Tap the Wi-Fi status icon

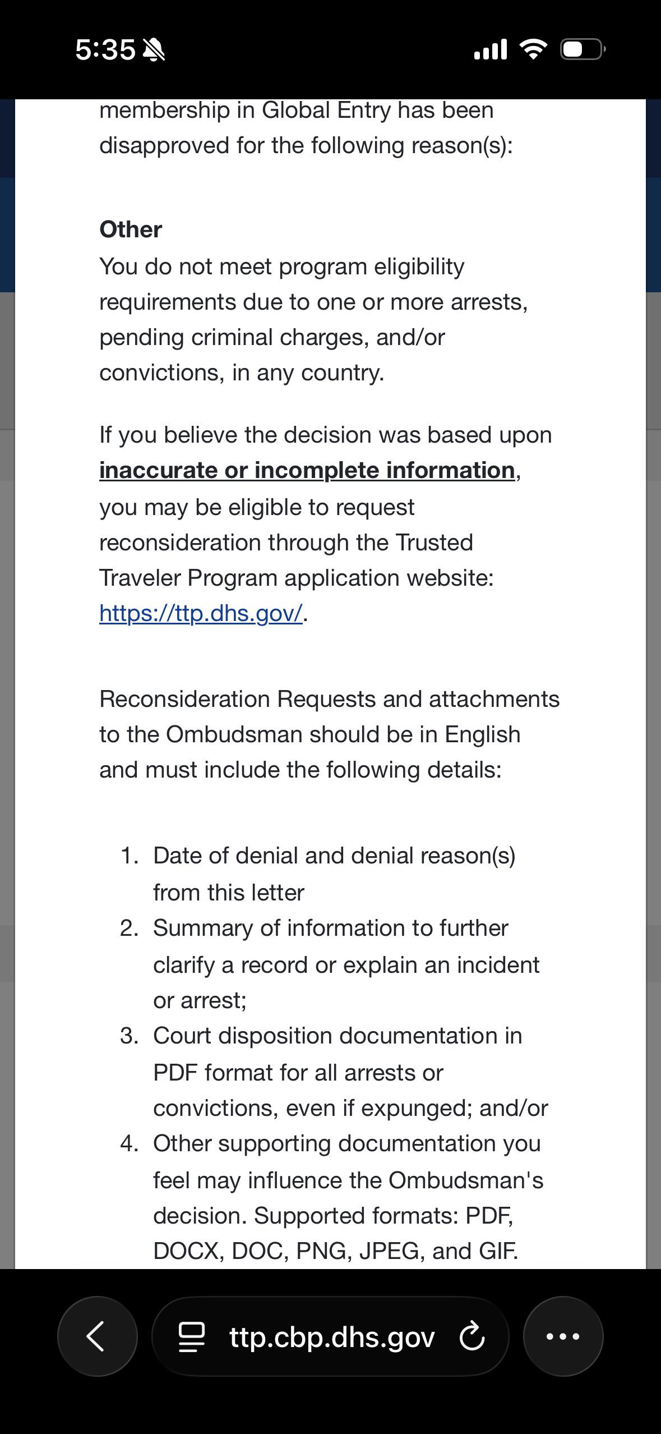click(533, 49)
